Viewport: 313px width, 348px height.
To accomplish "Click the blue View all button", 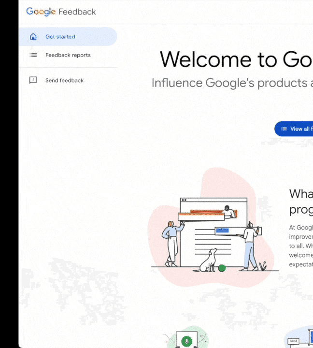I will point(294,129).
